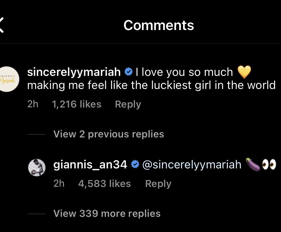Viewport: 281px width, 232px height.
Task: Reply to sincerelyymariah's comment
Action: pyautogui.click(x=128, y=104)
